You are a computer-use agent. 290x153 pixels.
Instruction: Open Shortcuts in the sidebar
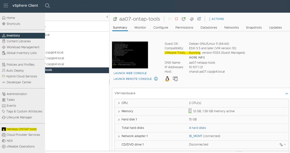tap(13, 24)
